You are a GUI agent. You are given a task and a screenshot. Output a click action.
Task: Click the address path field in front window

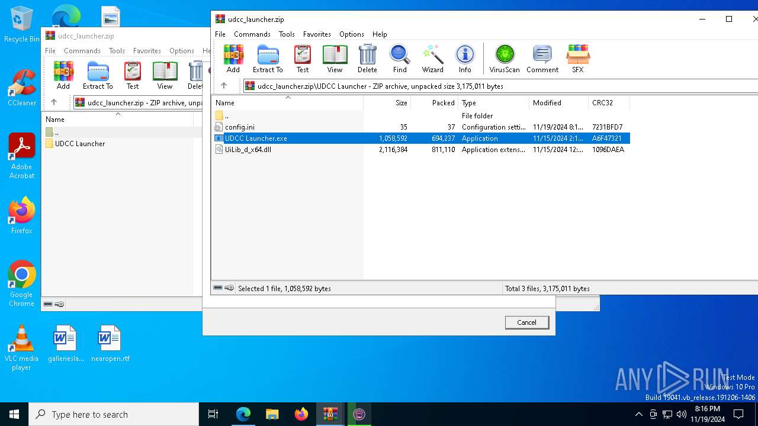500,86
